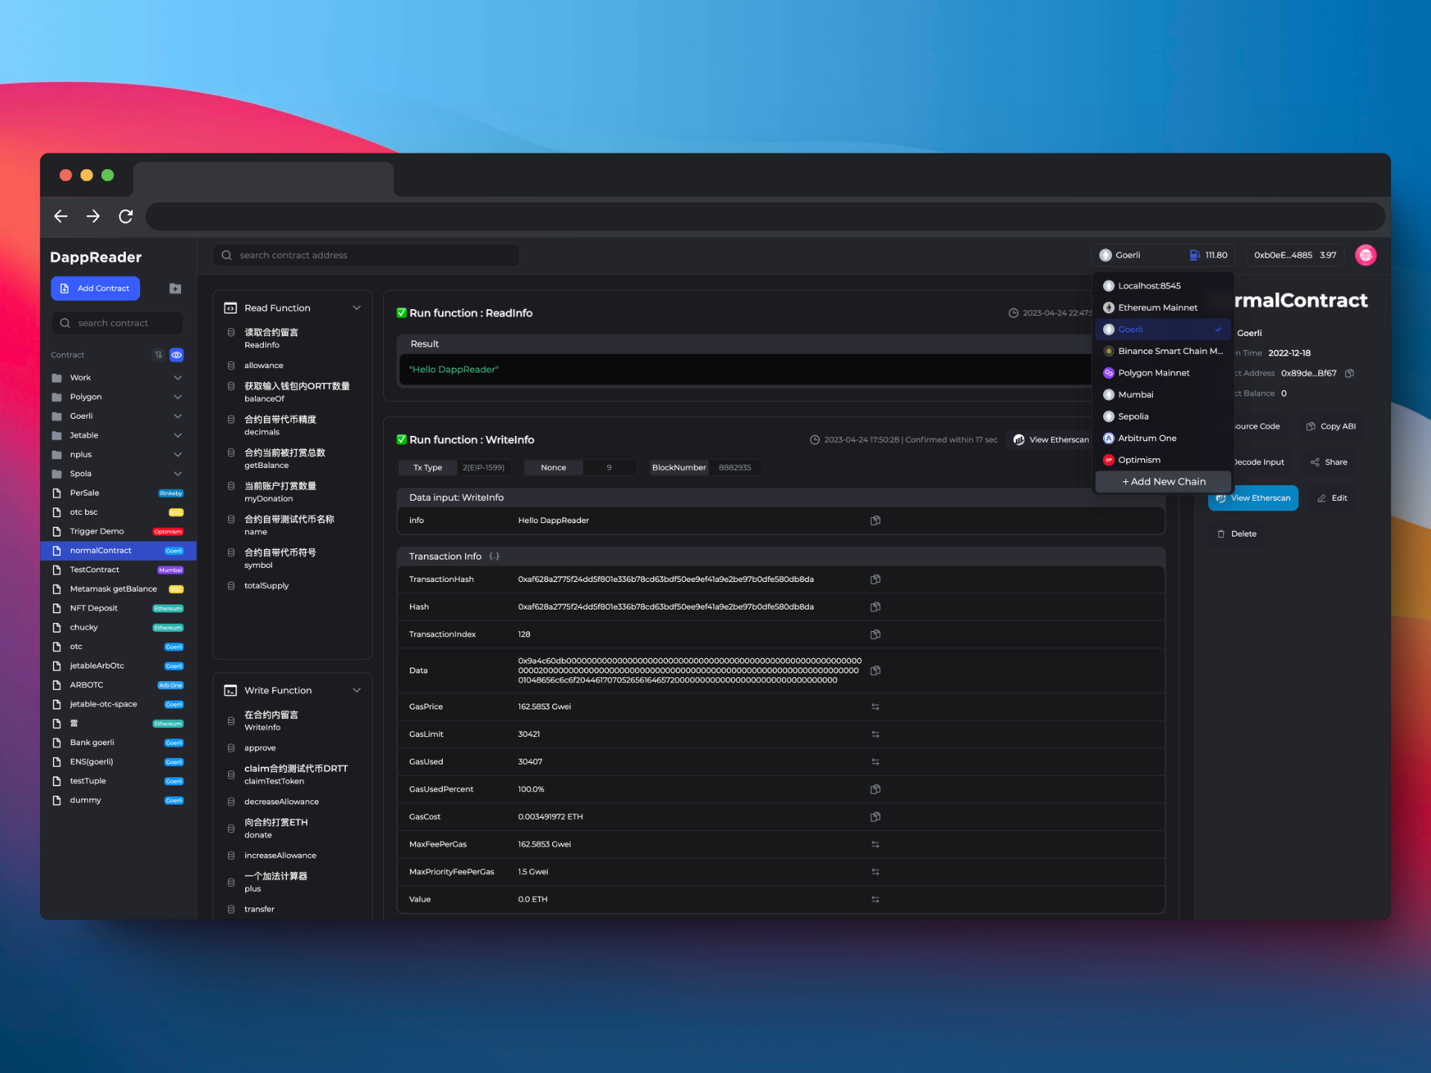Choose Arbitrum One network

1147,438
